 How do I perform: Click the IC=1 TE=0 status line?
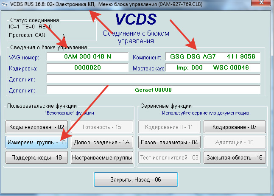tap(30, 27)
